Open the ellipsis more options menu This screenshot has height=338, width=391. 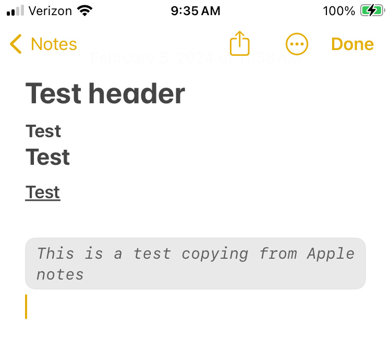coord(297,44)
